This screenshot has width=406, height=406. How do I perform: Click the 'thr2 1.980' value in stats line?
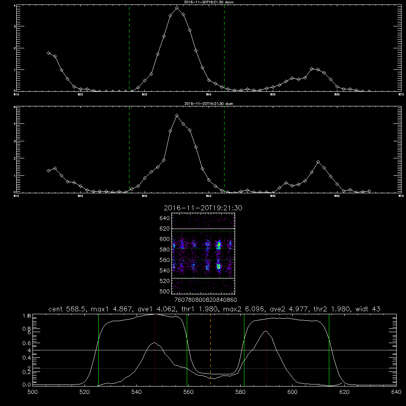point(332,309)
